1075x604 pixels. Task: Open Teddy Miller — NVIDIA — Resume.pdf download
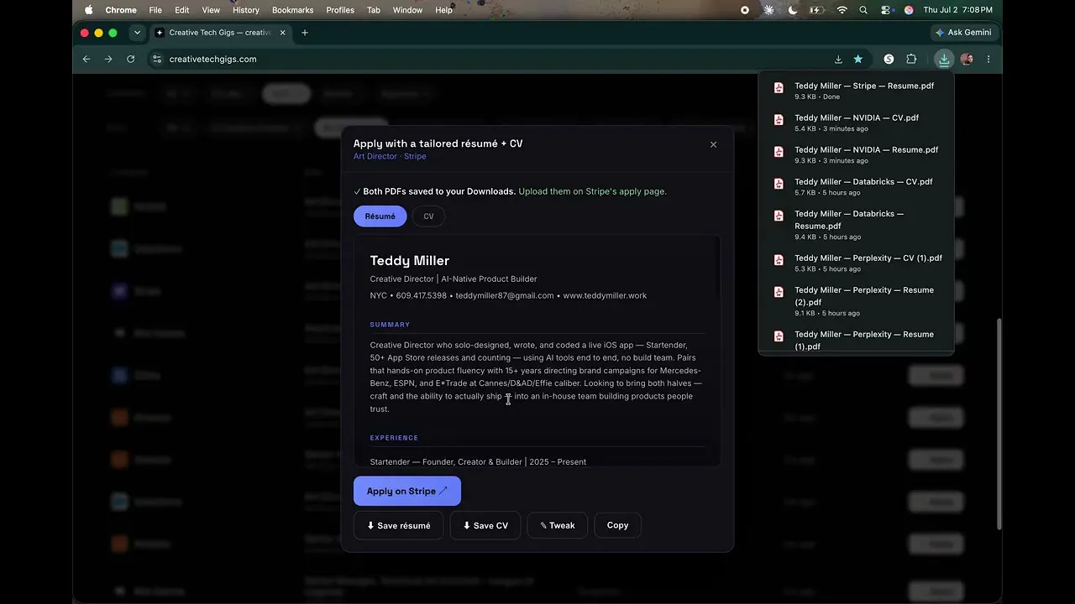[x=856, y=154]
